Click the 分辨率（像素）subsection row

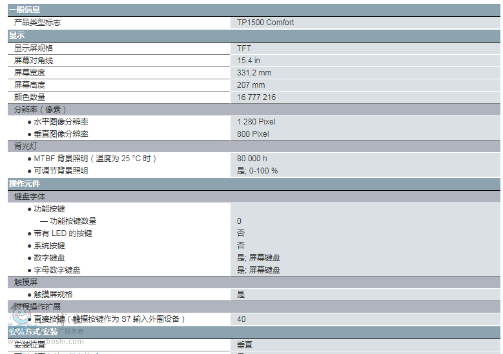pyautogui.click(x=41, y=110)
